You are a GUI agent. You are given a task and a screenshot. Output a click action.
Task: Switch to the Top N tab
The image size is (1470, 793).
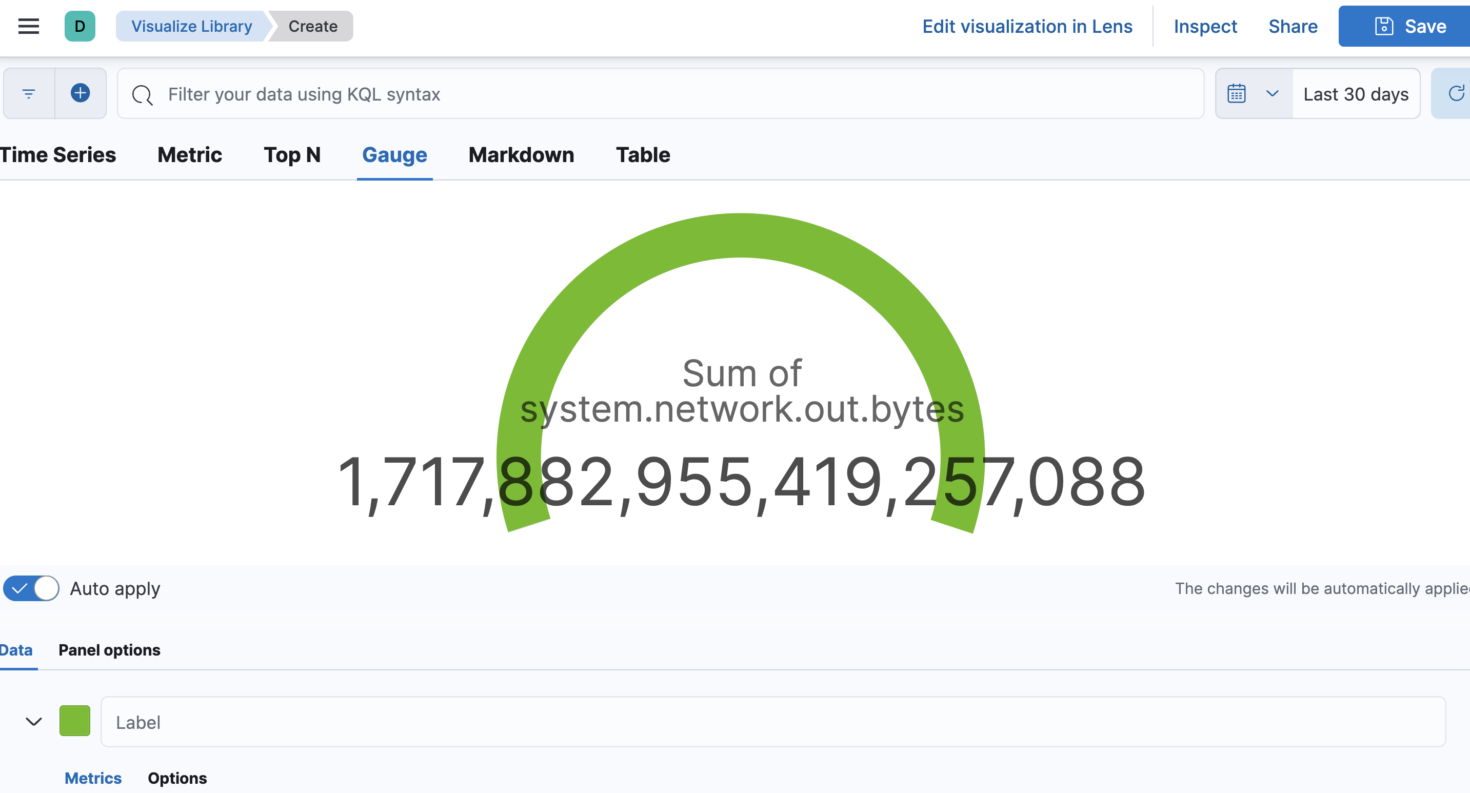tap(292, 155)
